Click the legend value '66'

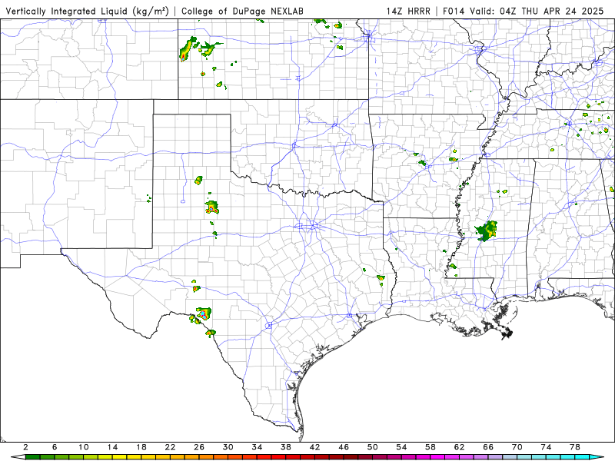click(x=488, y=447)
